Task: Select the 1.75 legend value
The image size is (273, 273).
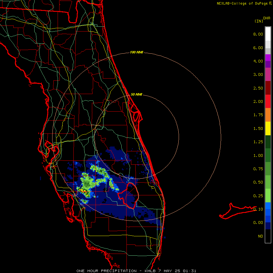Action: (258, 115)
